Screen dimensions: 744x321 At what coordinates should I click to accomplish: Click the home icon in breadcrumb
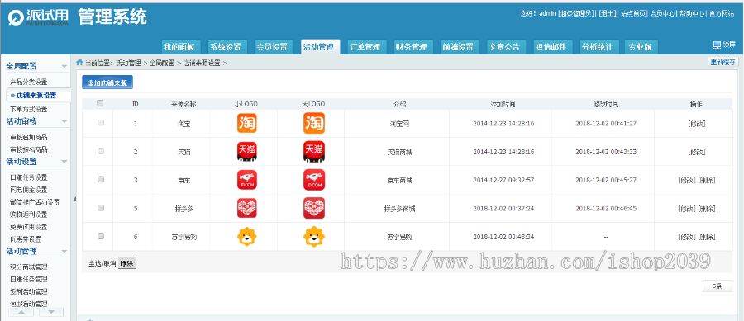79,62
